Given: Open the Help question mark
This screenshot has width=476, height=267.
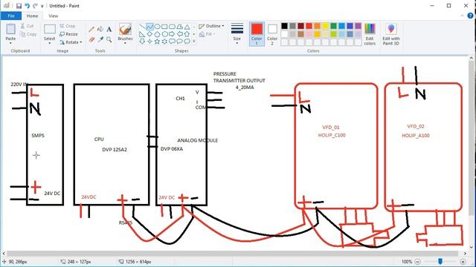Looking at the screenshot, I should coord(470,16).
